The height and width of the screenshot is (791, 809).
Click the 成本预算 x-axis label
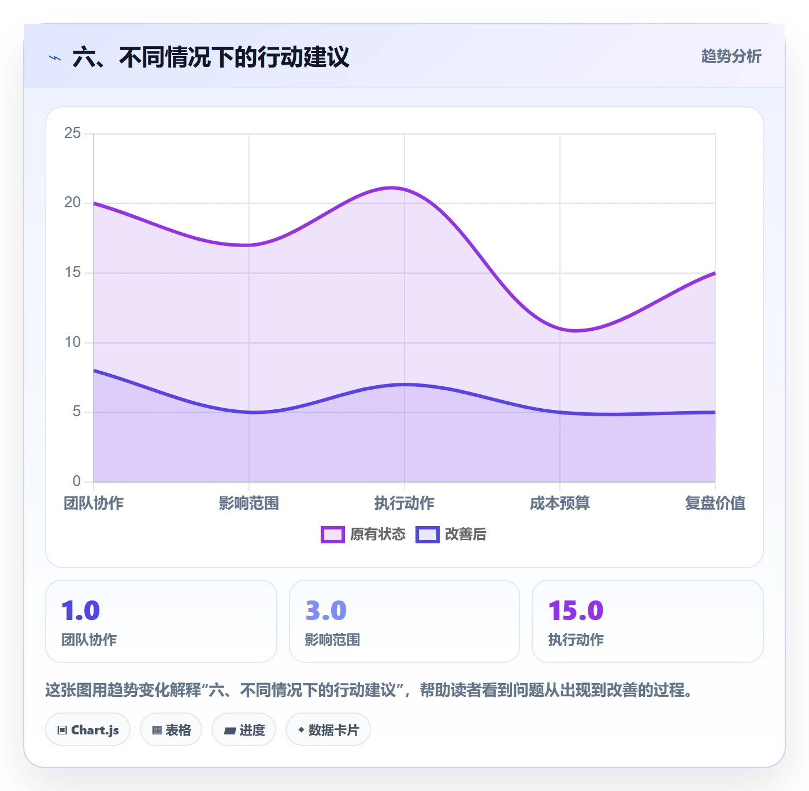tap(560, 503)
